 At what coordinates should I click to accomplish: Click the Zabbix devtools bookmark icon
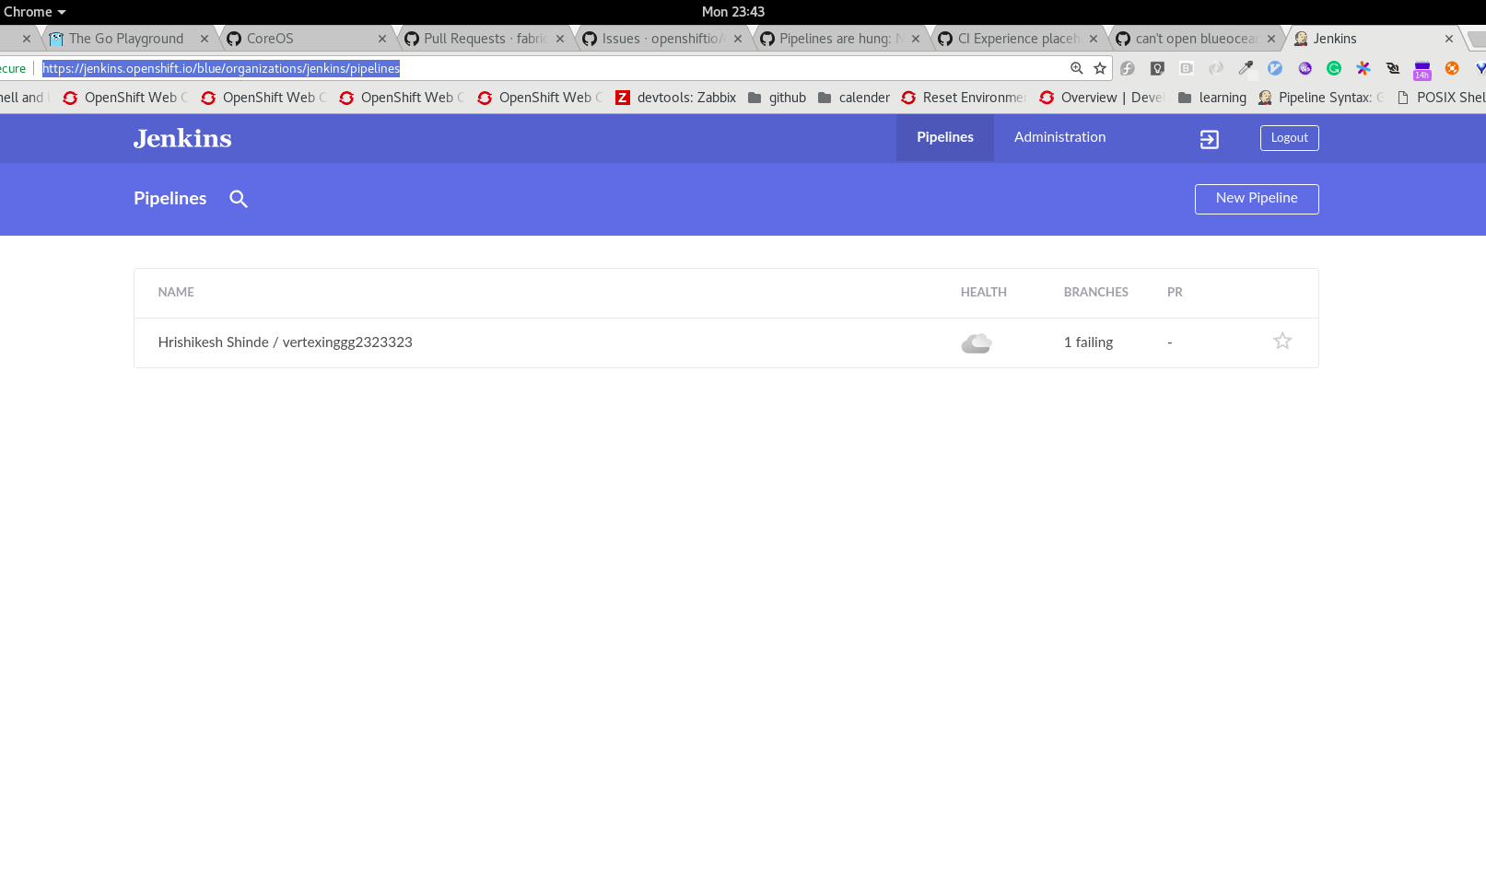pos(624,97)
